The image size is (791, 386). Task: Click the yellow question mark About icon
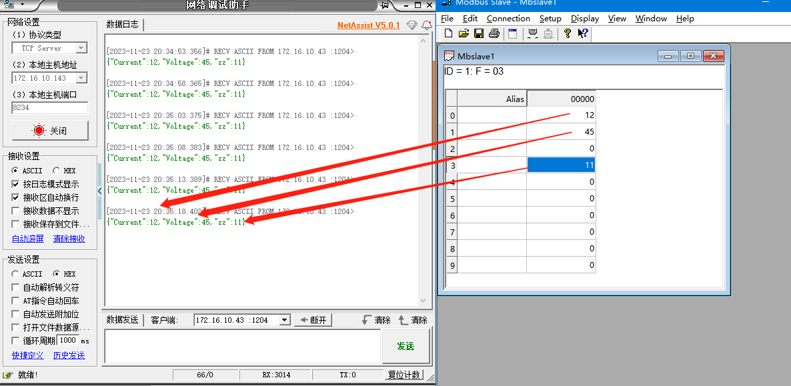pos(567,33)
